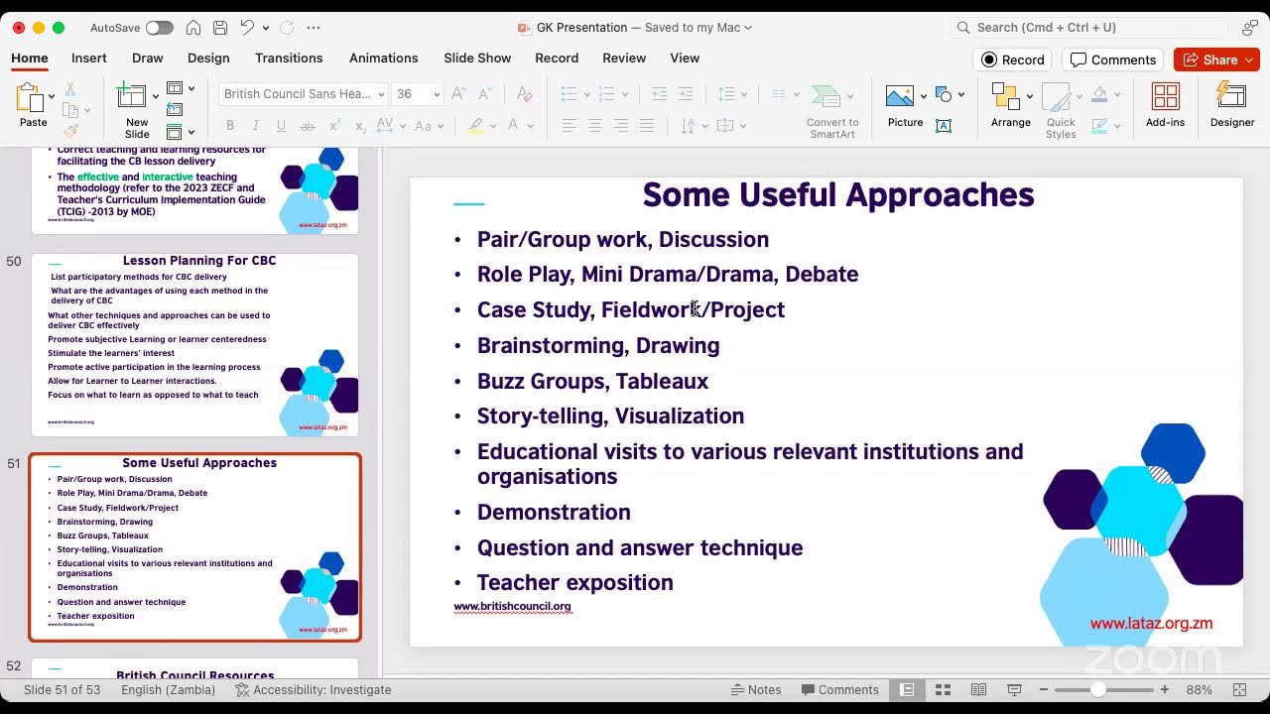Start Slide Show from status bar

(1014, 689)
